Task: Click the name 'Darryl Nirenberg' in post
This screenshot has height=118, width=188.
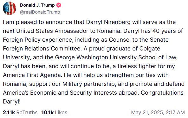Action: point(108,22)
